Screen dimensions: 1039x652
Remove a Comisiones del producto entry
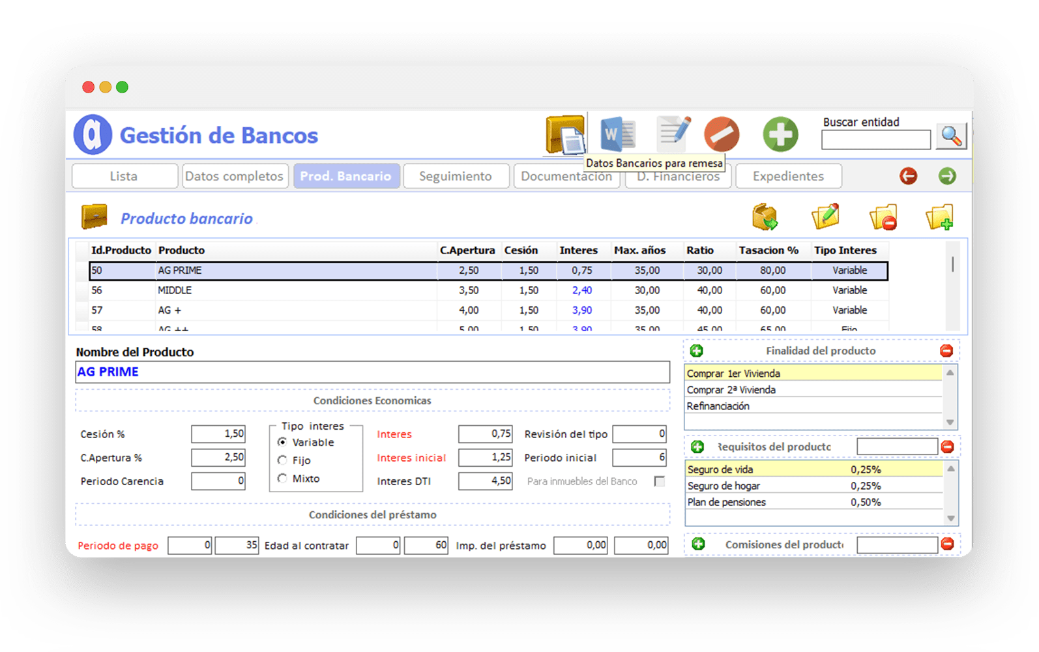coord(947,544)
